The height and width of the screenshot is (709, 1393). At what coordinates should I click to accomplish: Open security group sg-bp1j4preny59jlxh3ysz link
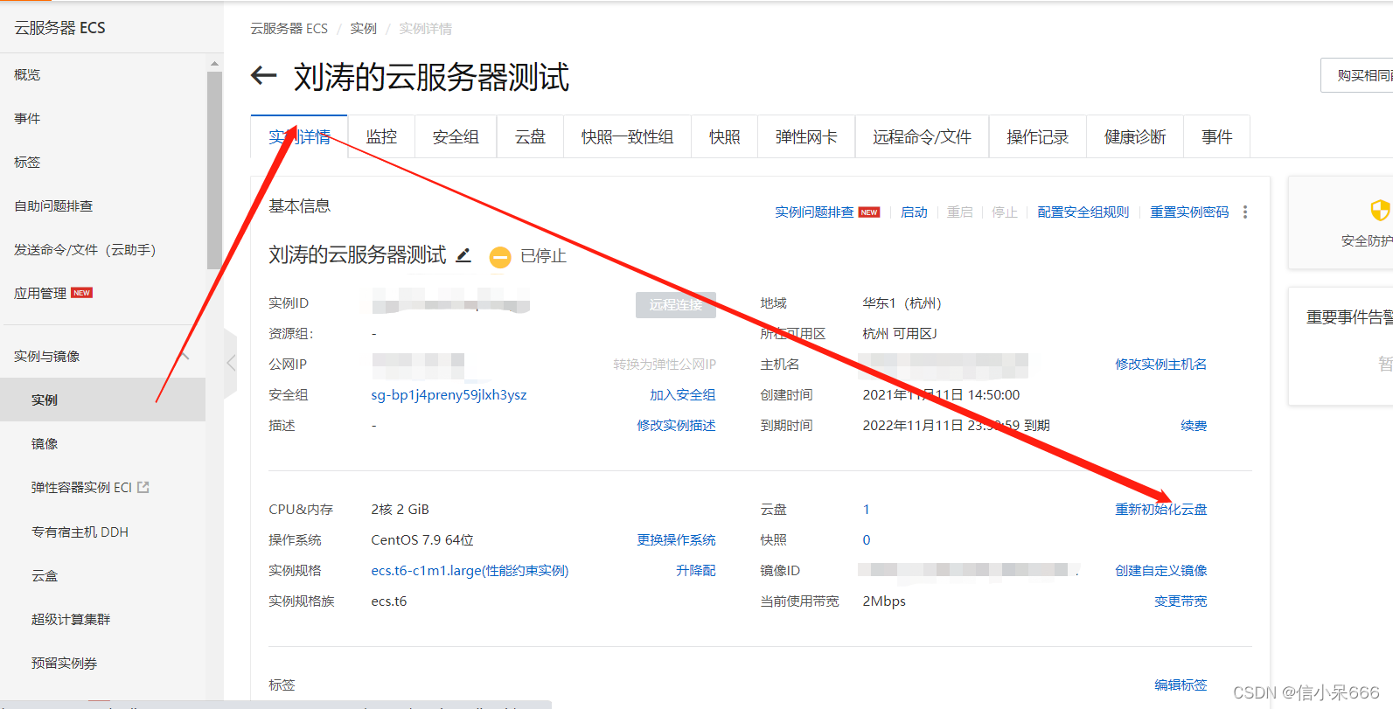pyautogui.click(x=449, y=395)
